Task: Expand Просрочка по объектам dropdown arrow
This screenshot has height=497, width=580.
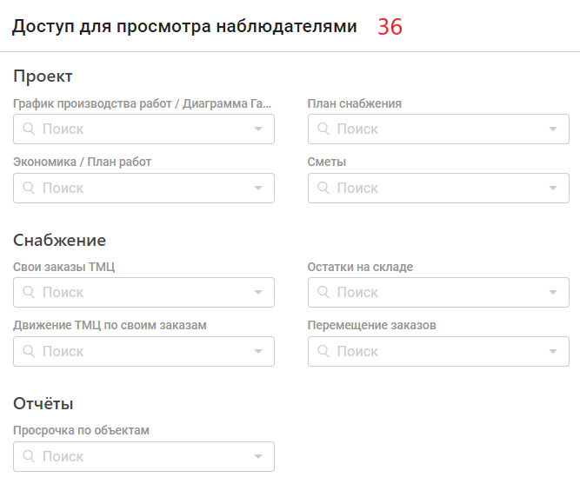Action: tap(258, 457)
